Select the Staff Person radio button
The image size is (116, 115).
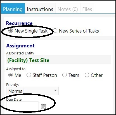[x=29, y=75]
